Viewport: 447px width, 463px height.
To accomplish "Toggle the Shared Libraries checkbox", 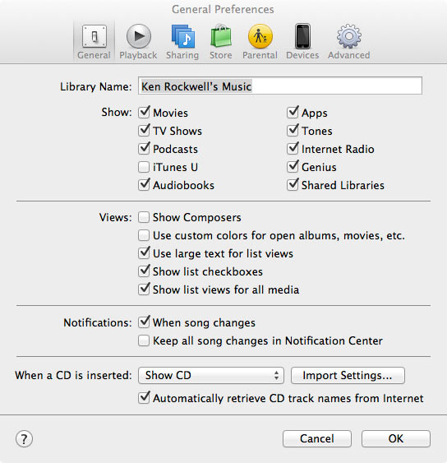I will [293, 185].
